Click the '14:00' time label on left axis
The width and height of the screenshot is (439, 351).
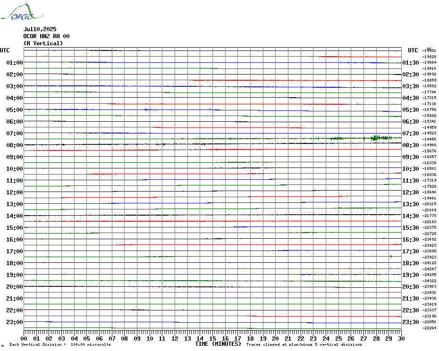tap(15, 216)
